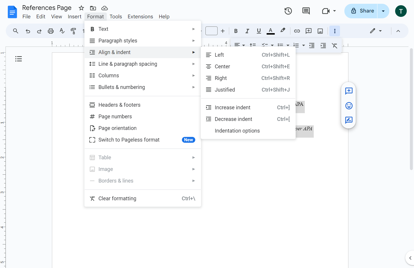Viewport: 414px width, 268px height.
Task: Move document to a folder
Action: 93,8
